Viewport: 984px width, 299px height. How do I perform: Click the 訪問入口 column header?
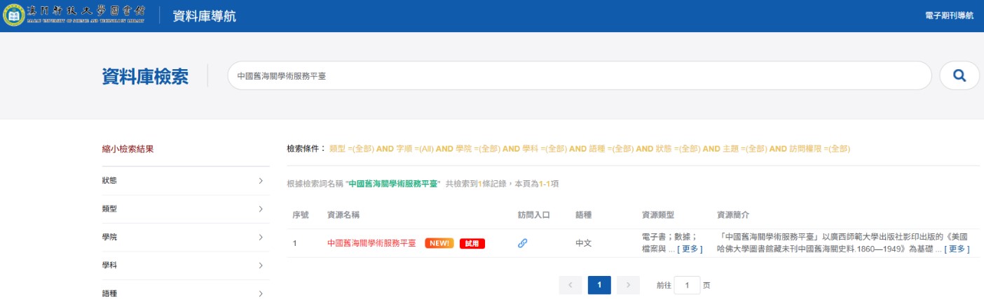click(x=534, y=215)
